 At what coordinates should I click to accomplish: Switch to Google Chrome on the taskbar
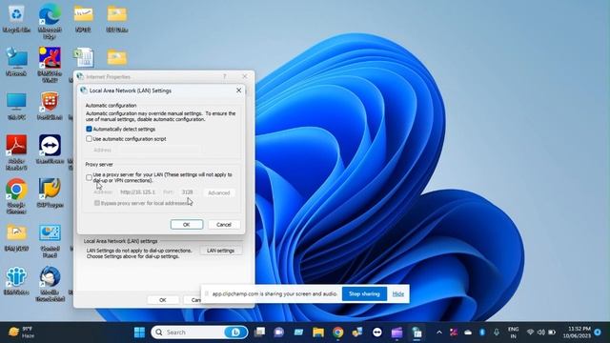[337, 333]
